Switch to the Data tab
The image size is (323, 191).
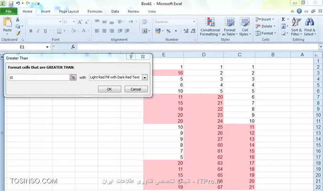115,11
